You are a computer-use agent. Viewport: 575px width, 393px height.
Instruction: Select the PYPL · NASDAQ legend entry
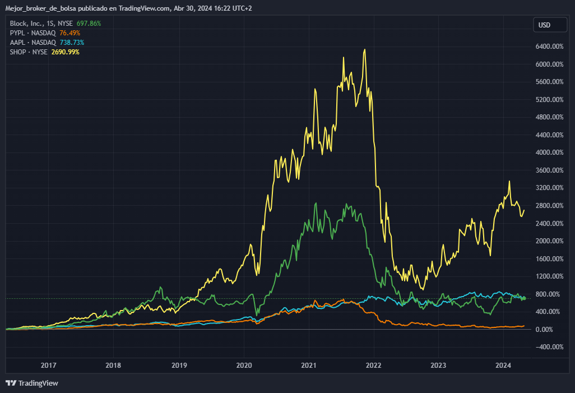pyautogui.click(x=33, y=33)
